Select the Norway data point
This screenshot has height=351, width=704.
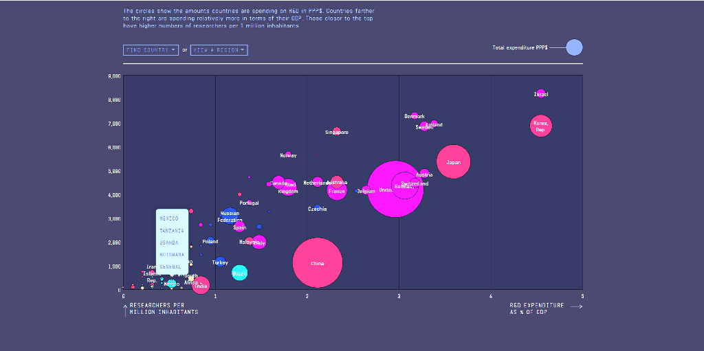coord(289,155)
